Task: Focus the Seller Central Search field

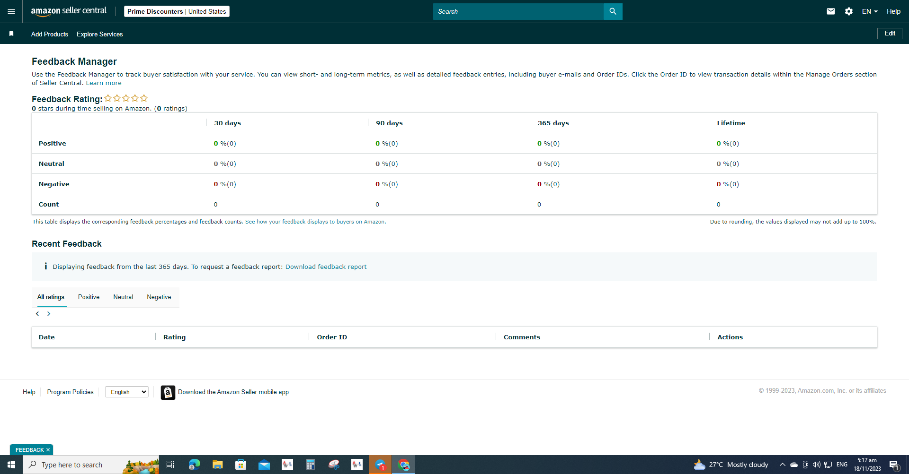Action: (518, 11)
